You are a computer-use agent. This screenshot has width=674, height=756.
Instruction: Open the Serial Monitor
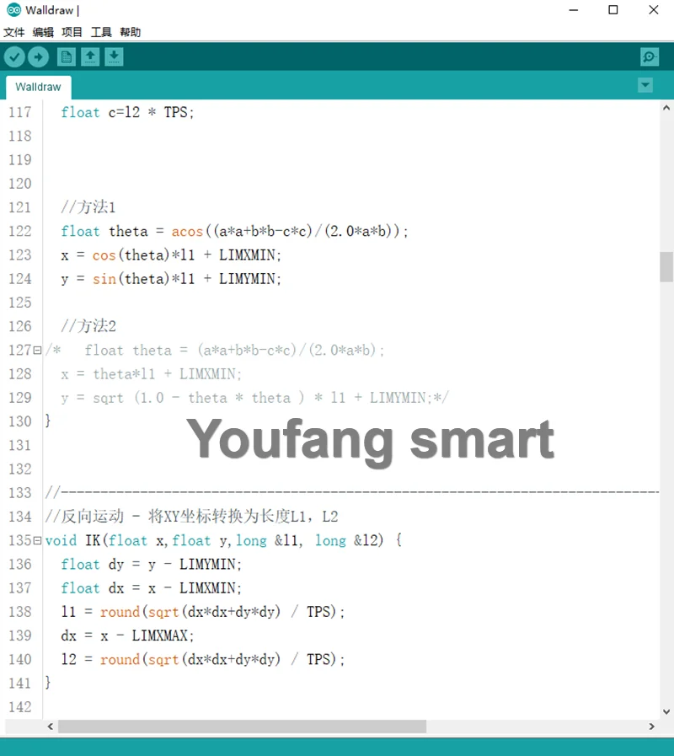650,57
